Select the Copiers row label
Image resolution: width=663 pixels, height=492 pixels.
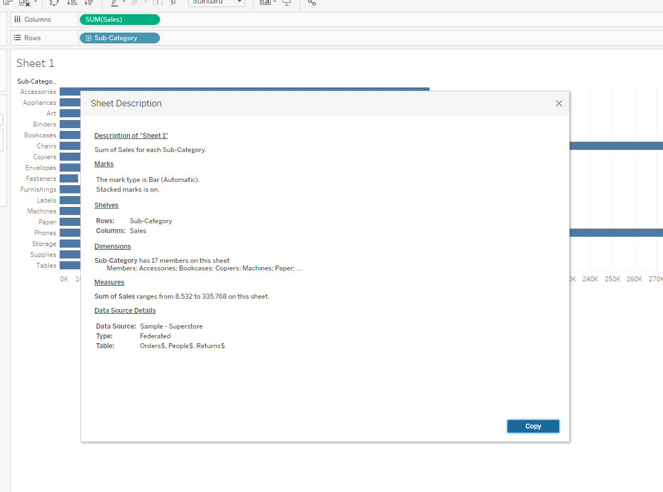pos(44,157)
